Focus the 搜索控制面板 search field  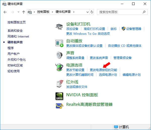122,12
